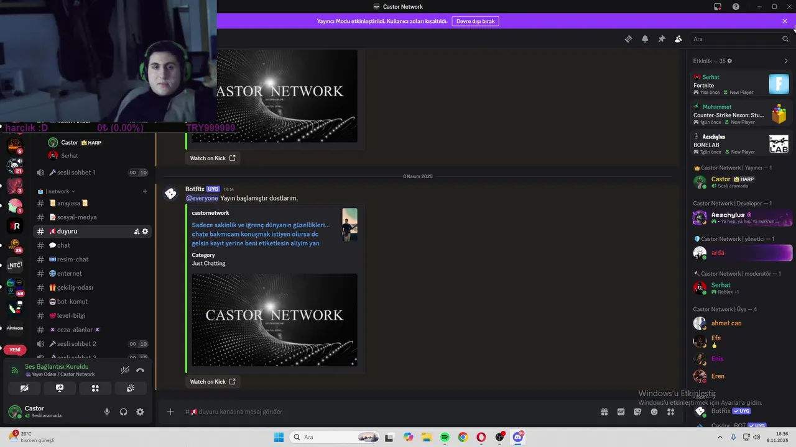Collapse the network category
Viewport: 796px width, 447px height.
coord(57,191)
